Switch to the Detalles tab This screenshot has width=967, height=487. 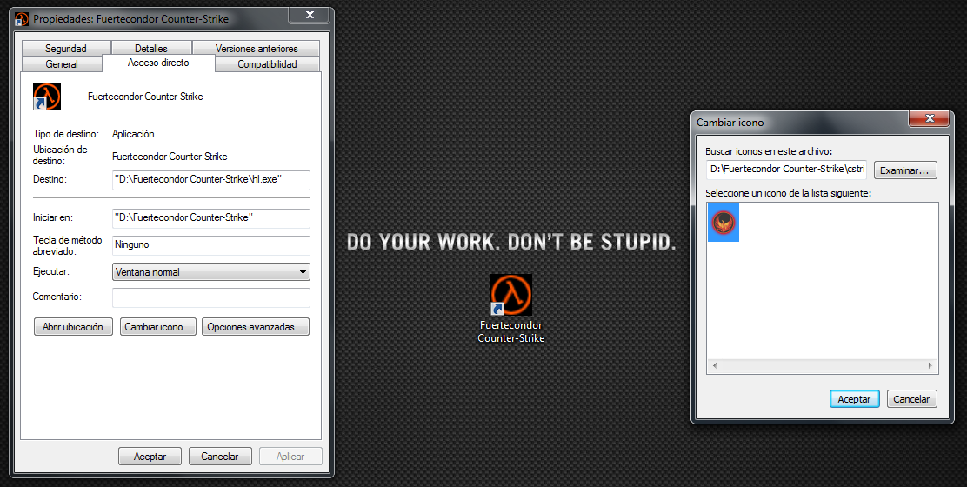pos(151,48)
